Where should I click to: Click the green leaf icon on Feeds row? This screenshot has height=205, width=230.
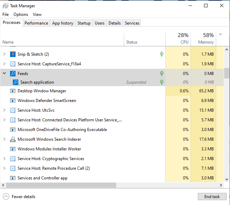[x=162, y=74]
